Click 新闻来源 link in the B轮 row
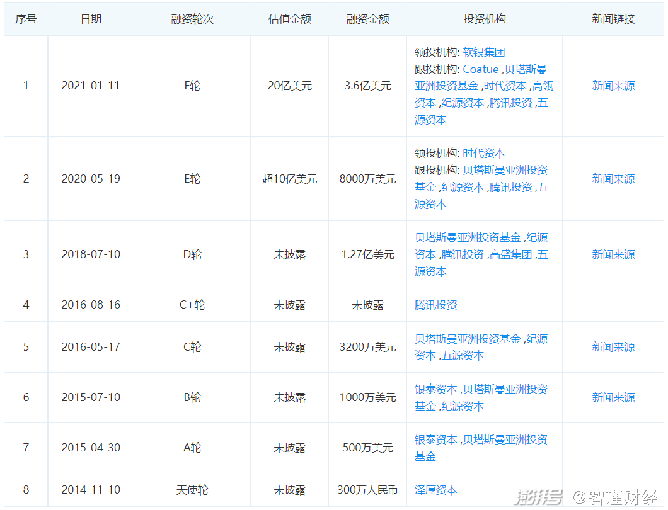 pyautogui.click(x=613, y=397)
